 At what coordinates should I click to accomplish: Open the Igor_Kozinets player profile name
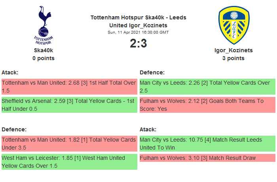point(233,50)
